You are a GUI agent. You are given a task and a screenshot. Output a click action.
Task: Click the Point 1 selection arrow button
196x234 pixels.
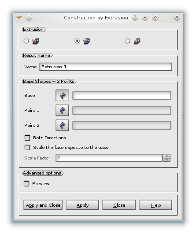[62, 110]
